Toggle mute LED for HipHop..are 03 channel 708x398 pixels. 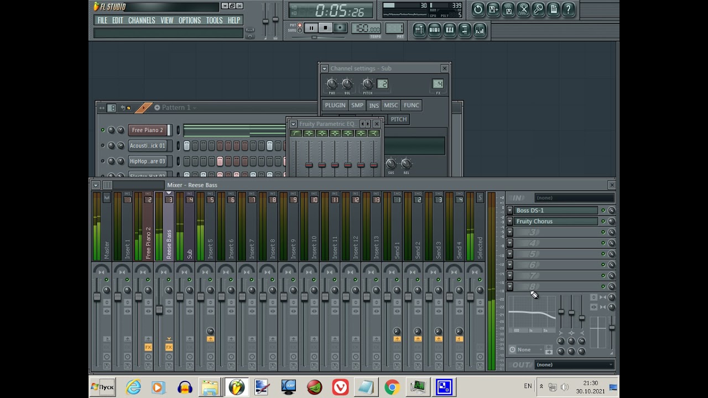(102, 161)
